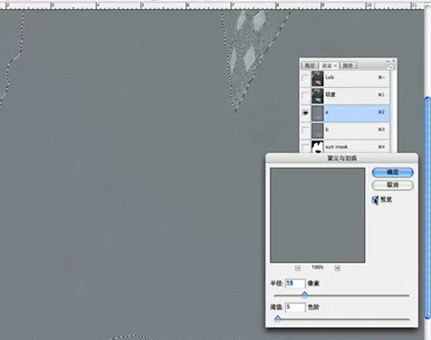Click the Threshold slider handle
Image resolution: width=431 pixels, height=340 pixels.
278,318
